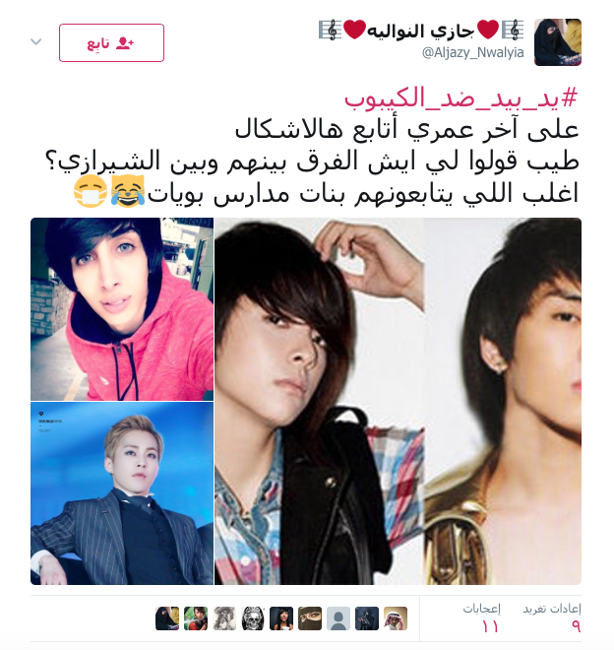This screenshot has width=614, height=650.
Task: Open the @Aljazy_Nwalyia handle link
Action: 472,53
